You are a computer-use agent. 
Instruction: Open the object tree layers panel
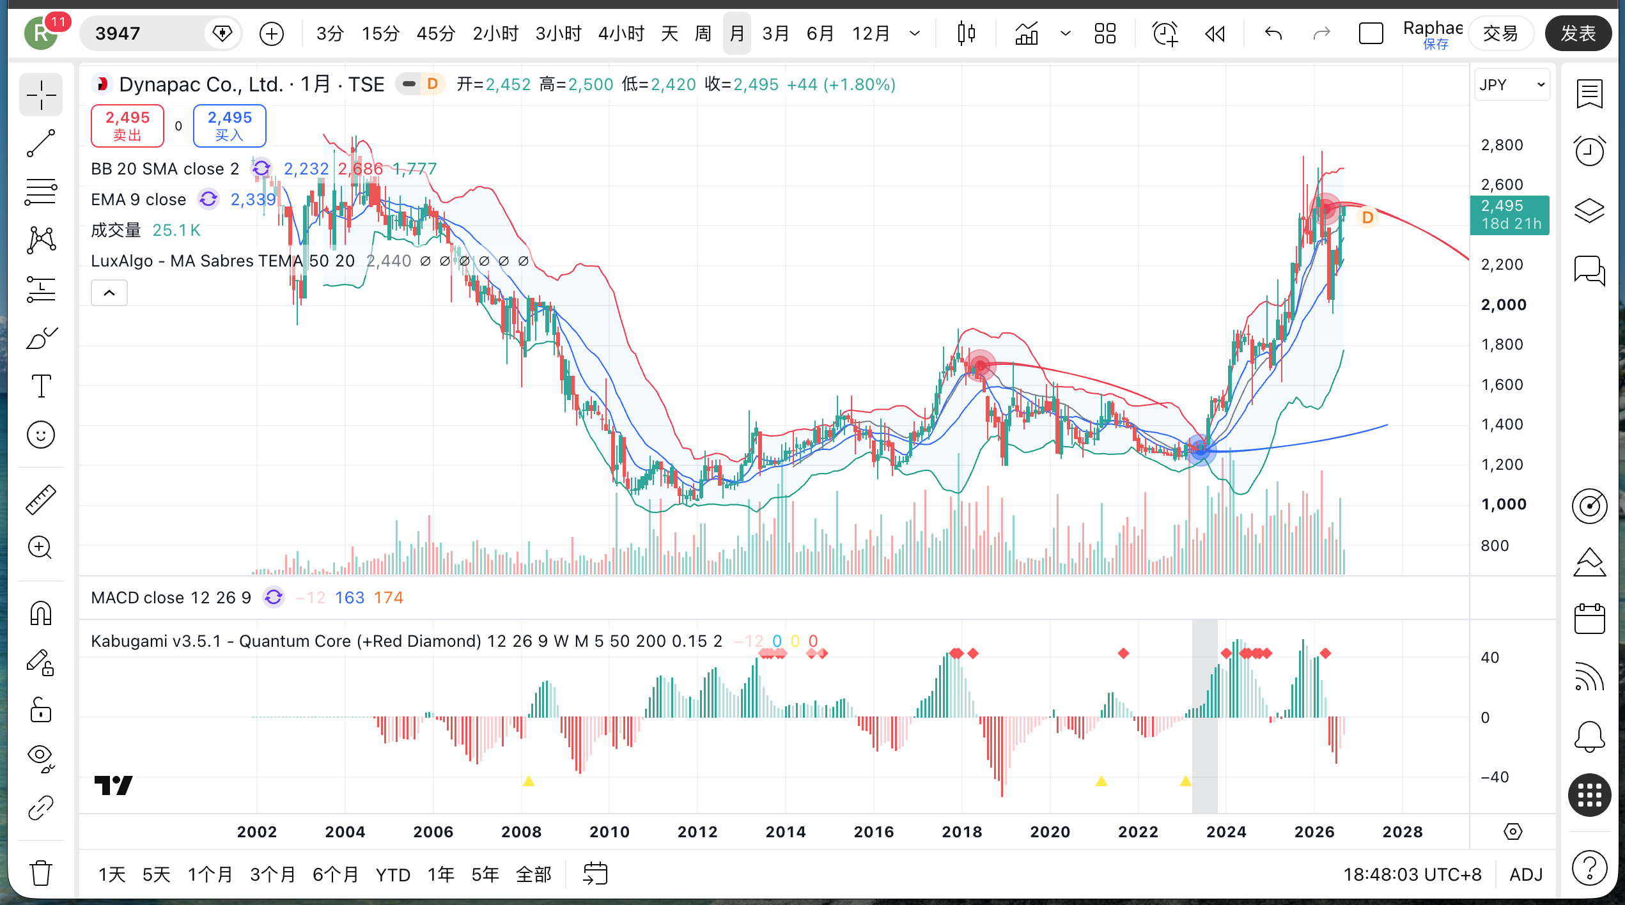click(x=1589, y=210)
